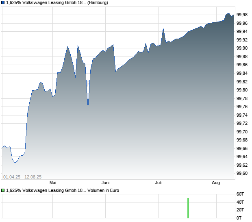Click the 99,84 price axis label
The image size is (252, 222).
point(242,73)
